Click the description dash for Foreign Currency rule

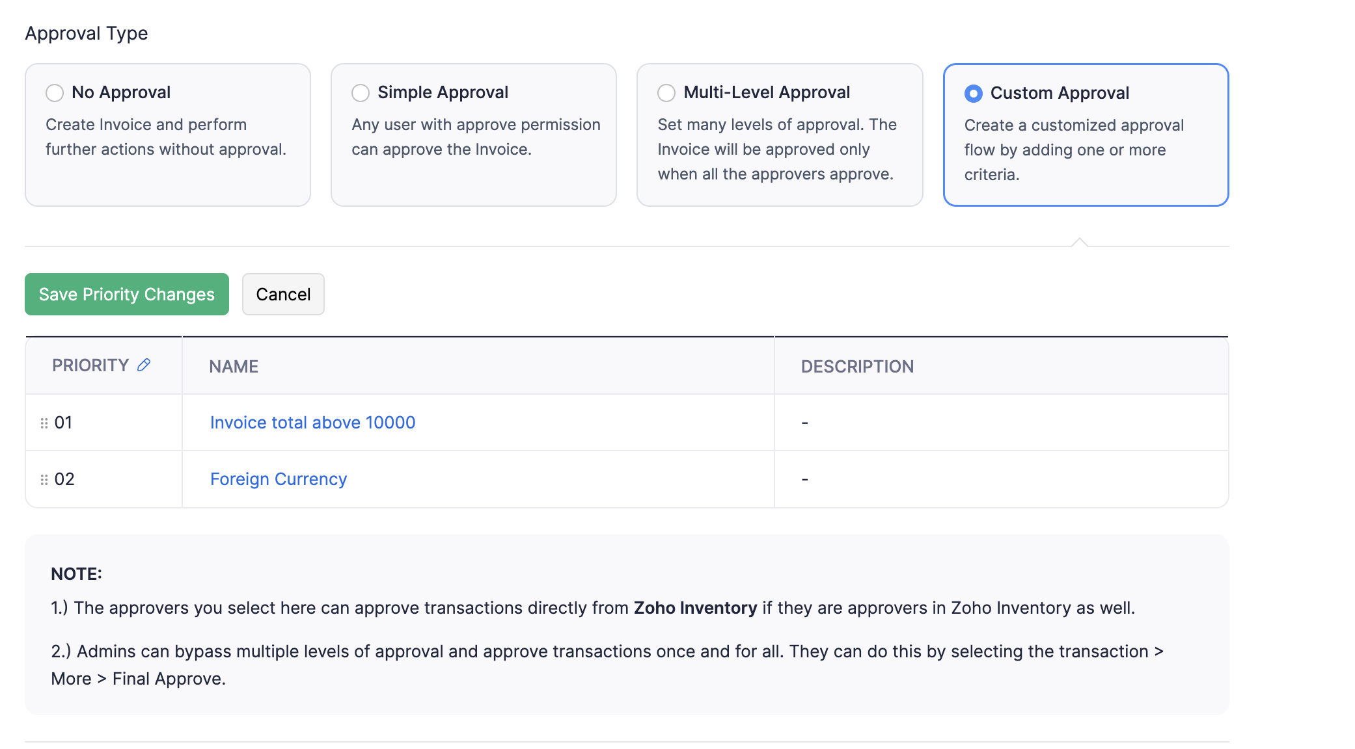[804, 479]
